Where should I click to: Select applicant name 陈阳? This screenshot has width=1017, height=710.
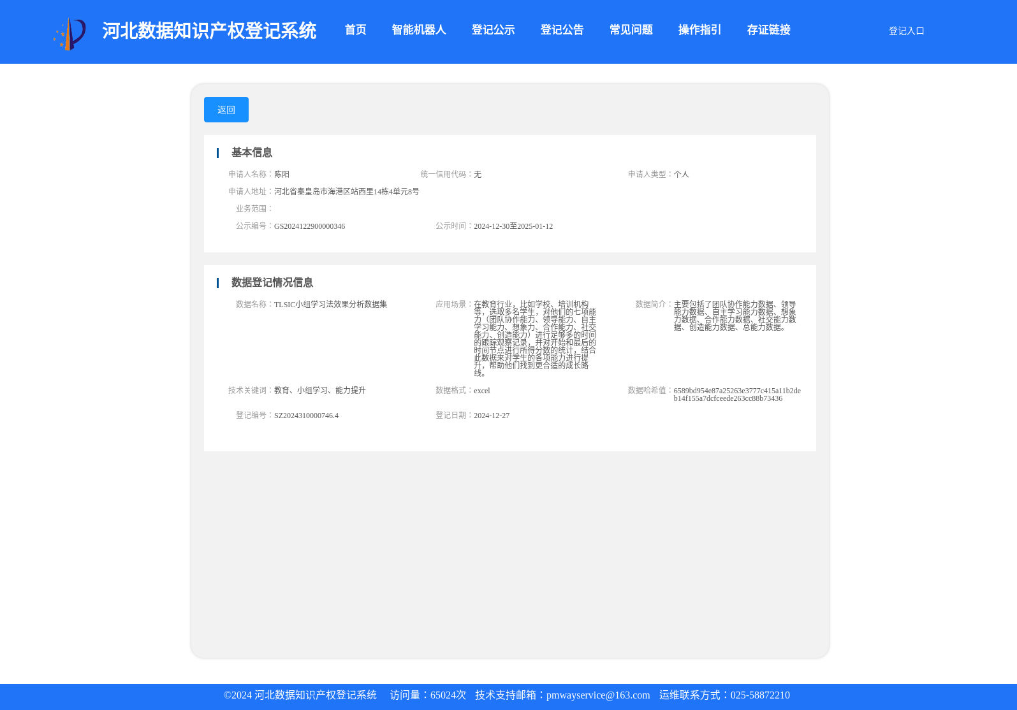coord(282,174)
